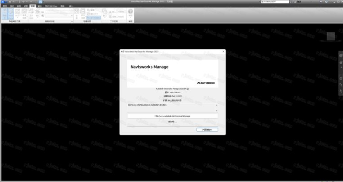Open the lower levels combo box
Viewport: 343px width, 182px height.
pyautogui.click(x=59, y=16)
